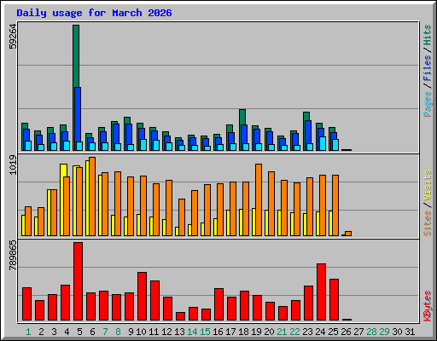Click the tall green hits bar for day 5
Viewport: 437px width, 341px height.
click(76, 56)
